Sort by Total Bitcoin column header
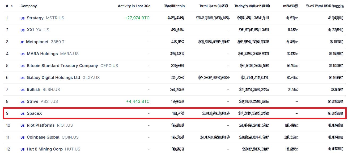 coord(175,6)
